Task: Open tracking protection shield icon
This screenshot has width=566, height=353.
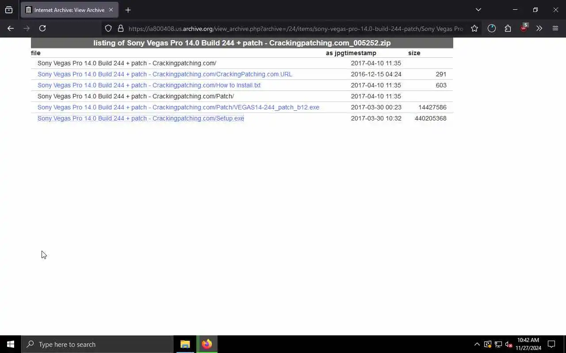Action: (x=108, y=28)
